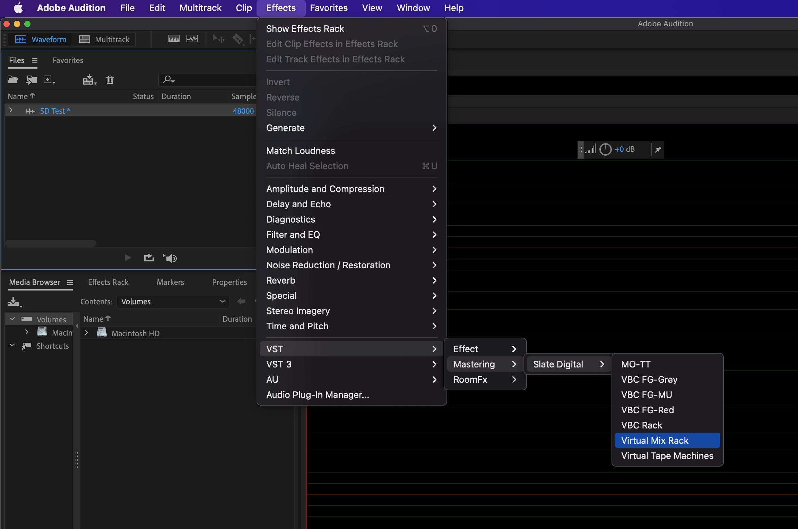
Task: Open Amplitude and Compression submenu
Action: coord(352,189)
